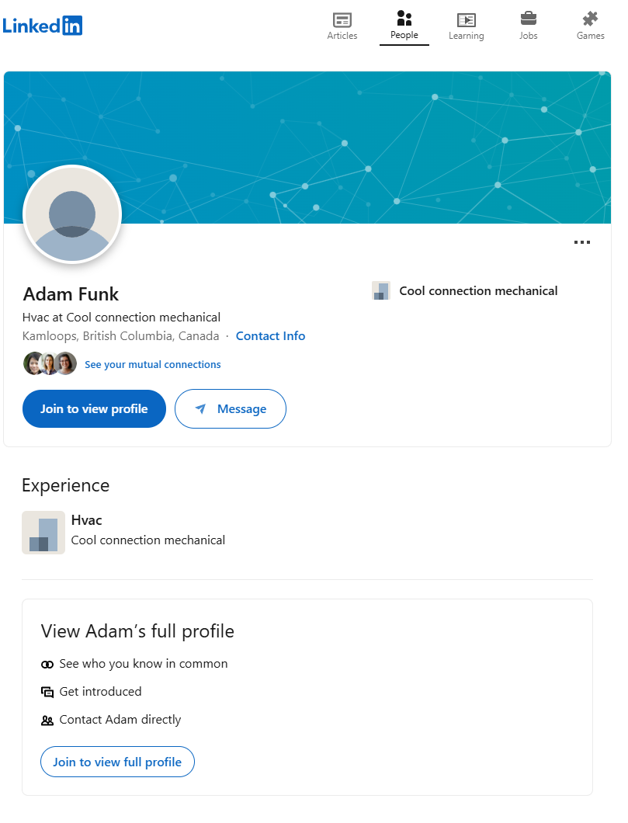Open the Contact Info link

tap(270, 336)
